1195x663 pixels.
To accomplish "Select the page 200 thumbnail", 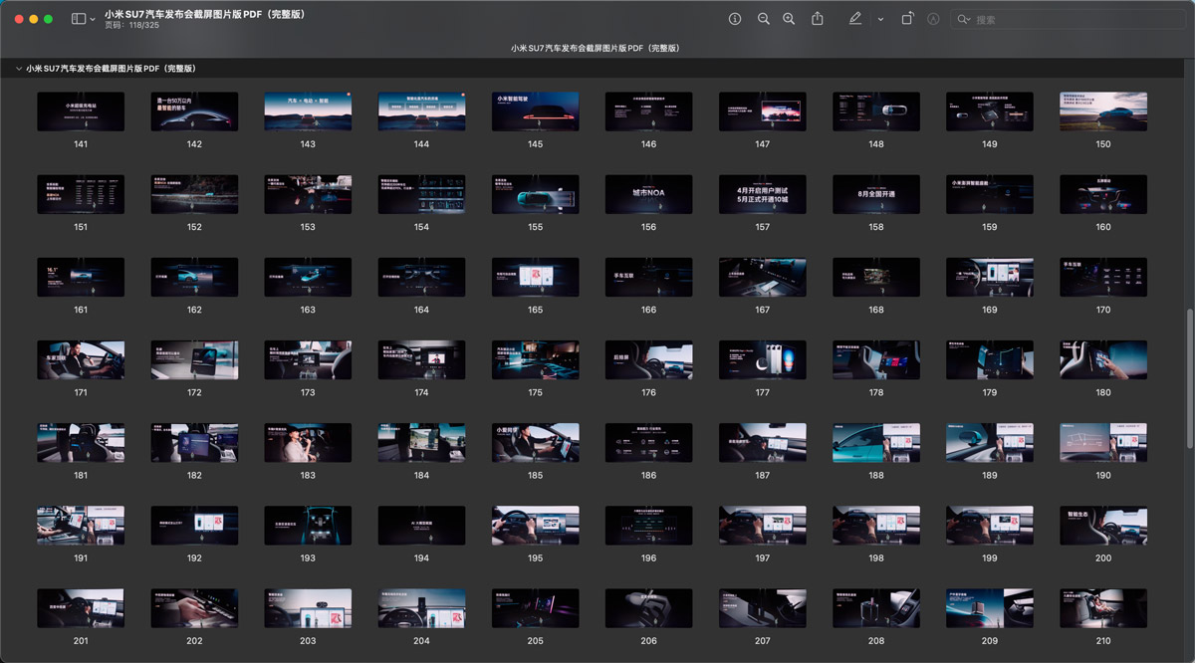I will coord(1103,525).
